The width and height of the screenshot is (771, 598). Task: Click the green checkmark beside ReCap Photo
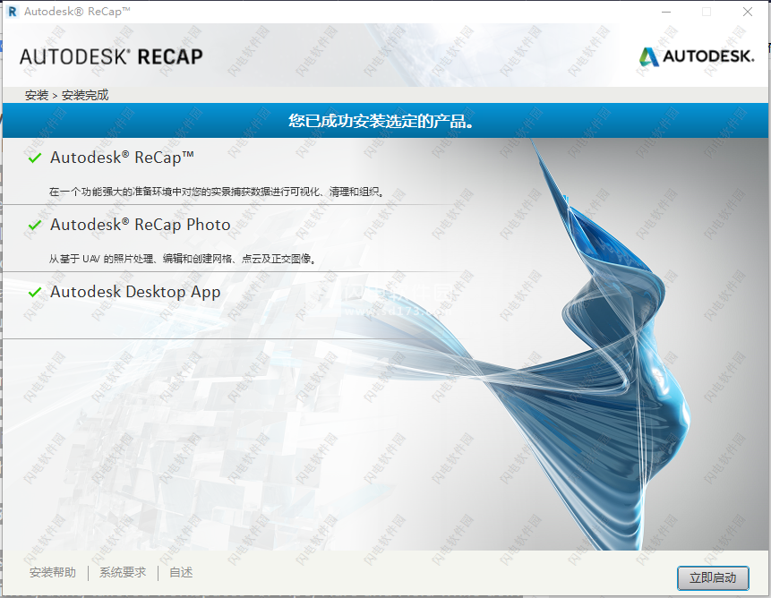click(x=35, y=225)
